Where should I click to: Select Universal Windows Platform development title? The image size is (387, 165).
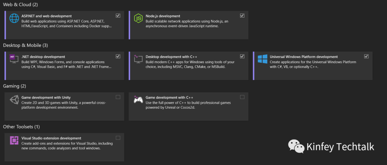click(x=304, y=57)
